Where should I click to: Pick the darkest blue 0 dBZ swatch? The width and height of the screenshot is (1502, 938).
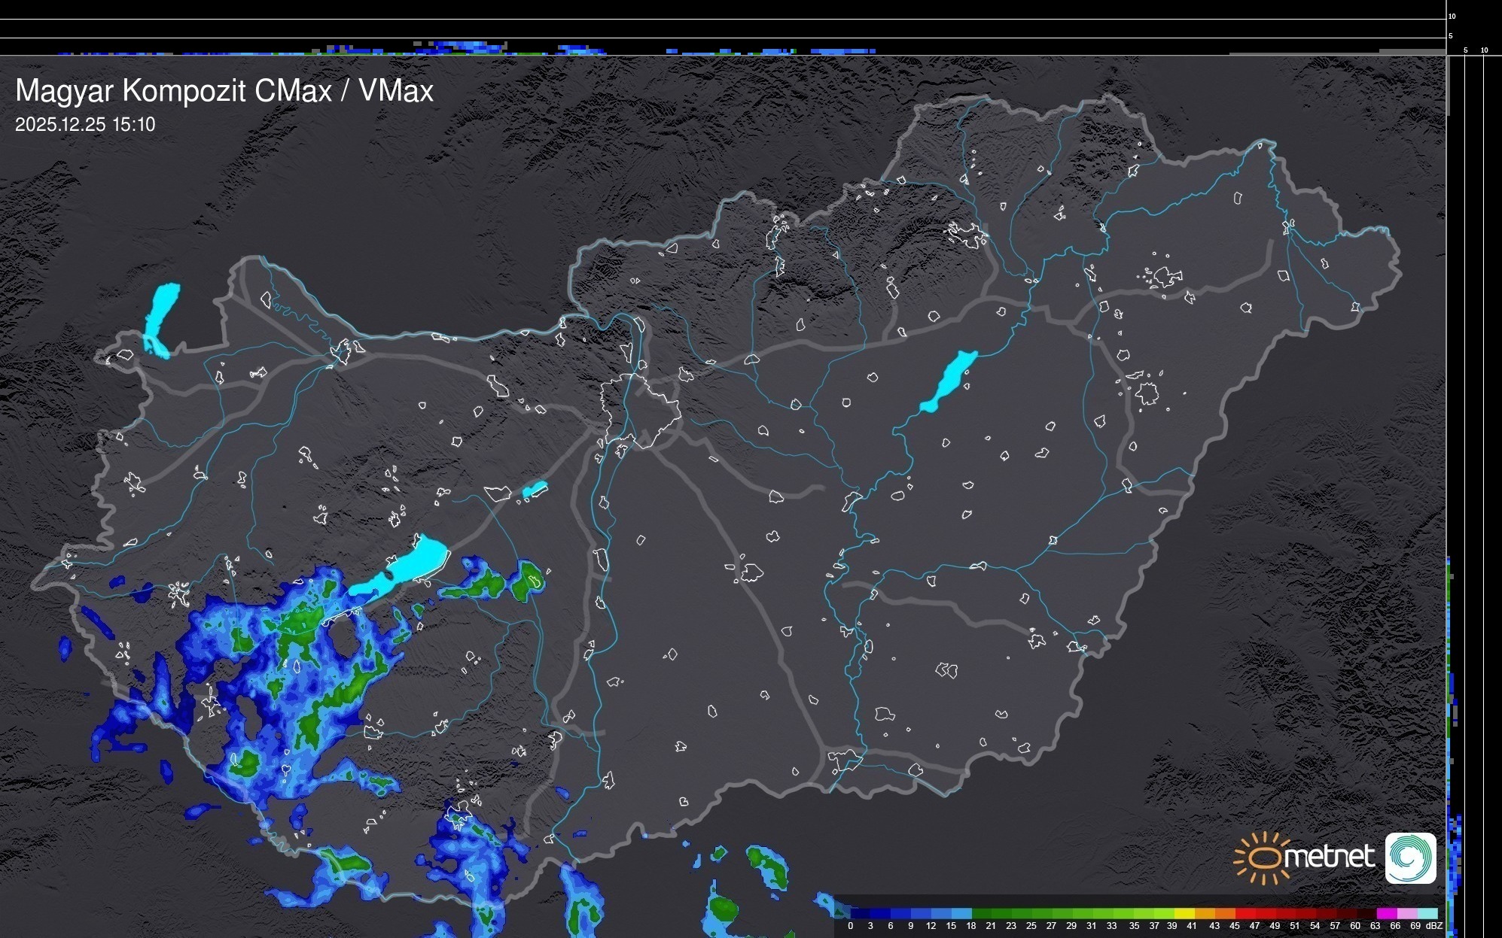(860, 913)
